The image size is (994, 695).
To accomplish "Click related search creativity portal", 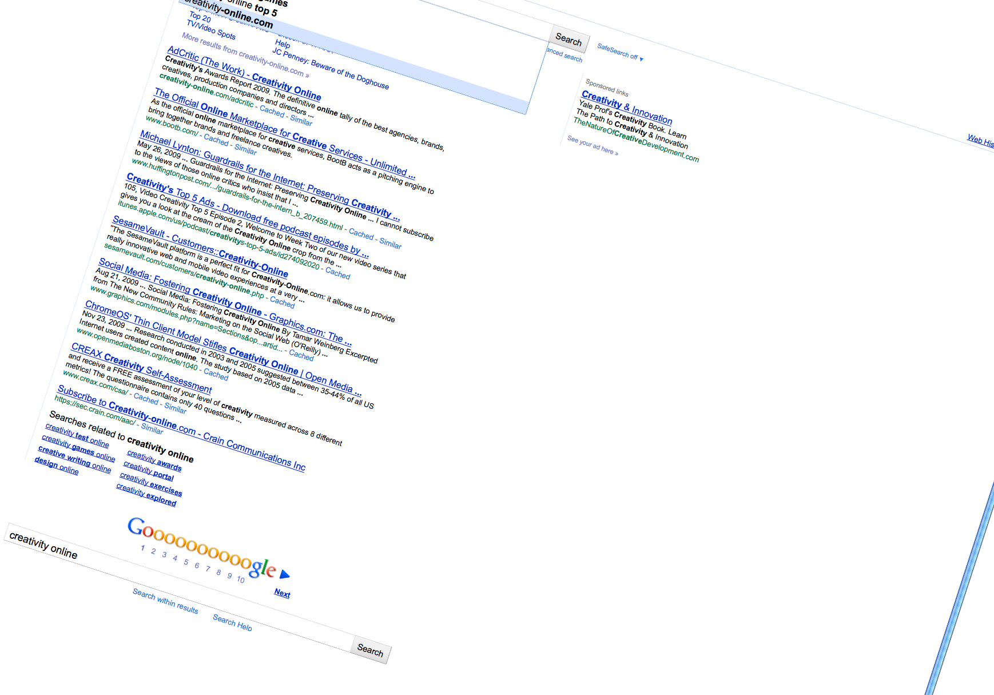I will click(x=149, y=471).
